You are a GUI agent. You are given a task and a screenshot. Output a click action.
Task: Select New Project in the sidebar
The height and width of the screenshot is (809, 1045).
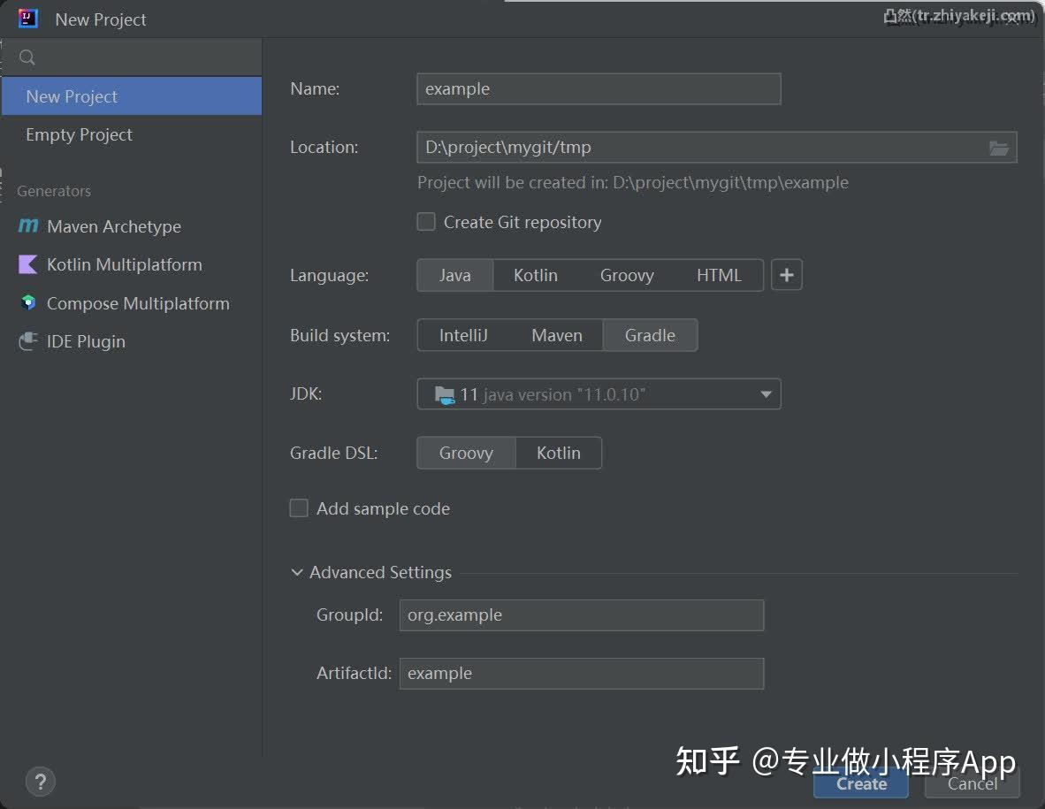[132, 96]
